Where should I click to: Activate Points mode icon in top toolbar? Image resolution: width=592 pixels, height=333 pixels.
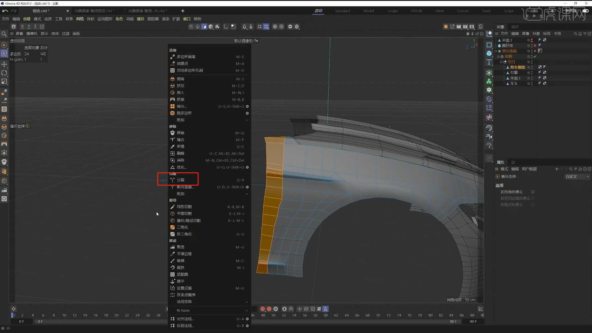pos(191,27)
